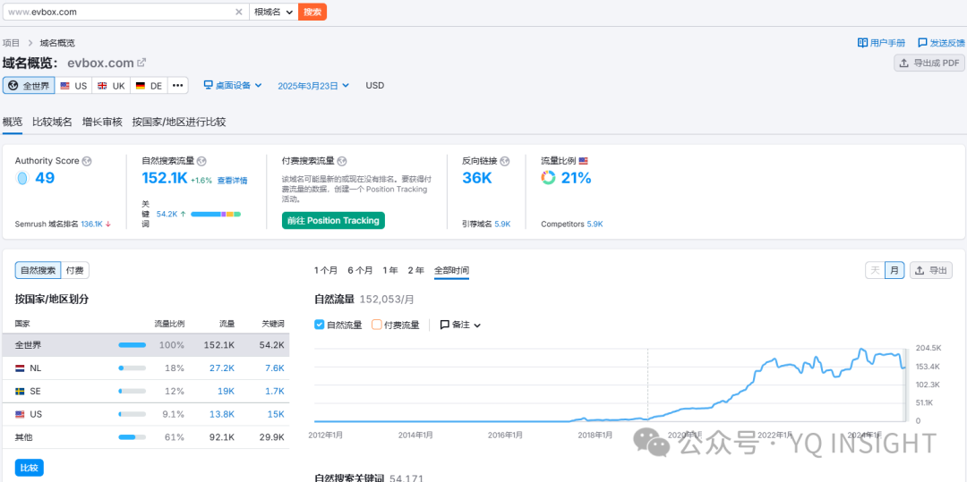Click NL traffic value 27.2K
967x482 pixels.
[x=222, y=368]
